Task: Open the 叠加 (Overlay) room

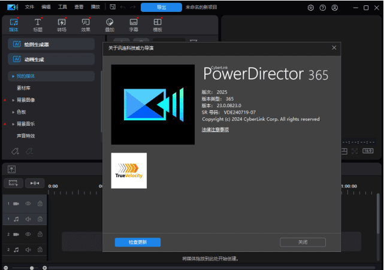Action: click(x=110, y=25)
